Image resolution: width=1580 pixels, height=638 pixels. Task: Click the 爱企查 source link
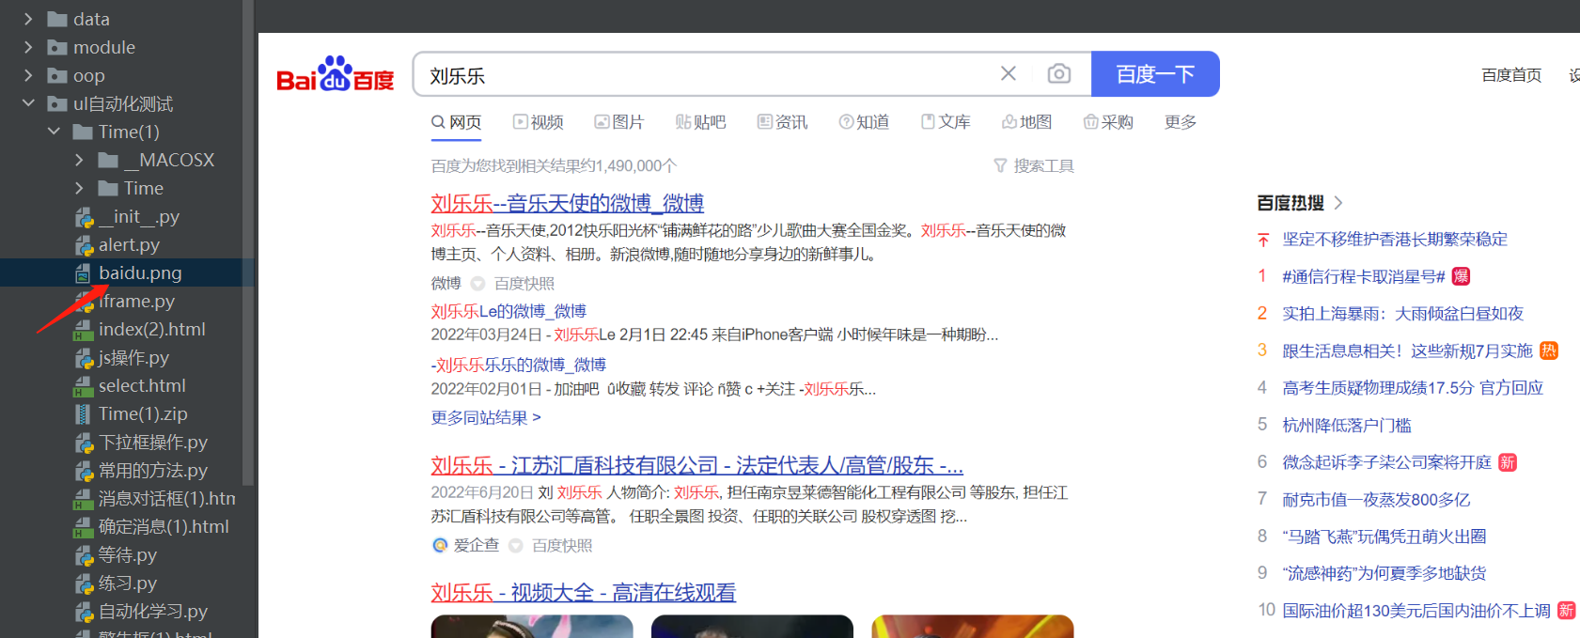pyautogui.click(x=465, y=546)
